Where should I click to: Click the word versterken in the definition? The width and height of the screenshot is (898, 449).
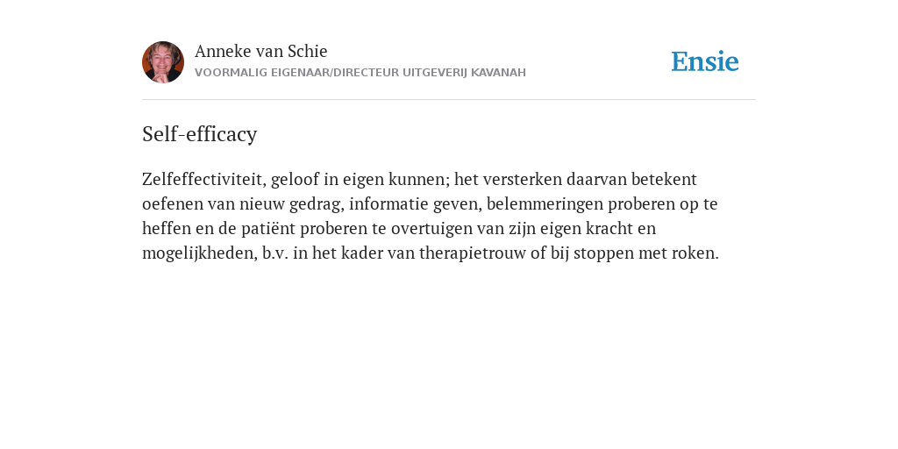click(x=523, y=179)
